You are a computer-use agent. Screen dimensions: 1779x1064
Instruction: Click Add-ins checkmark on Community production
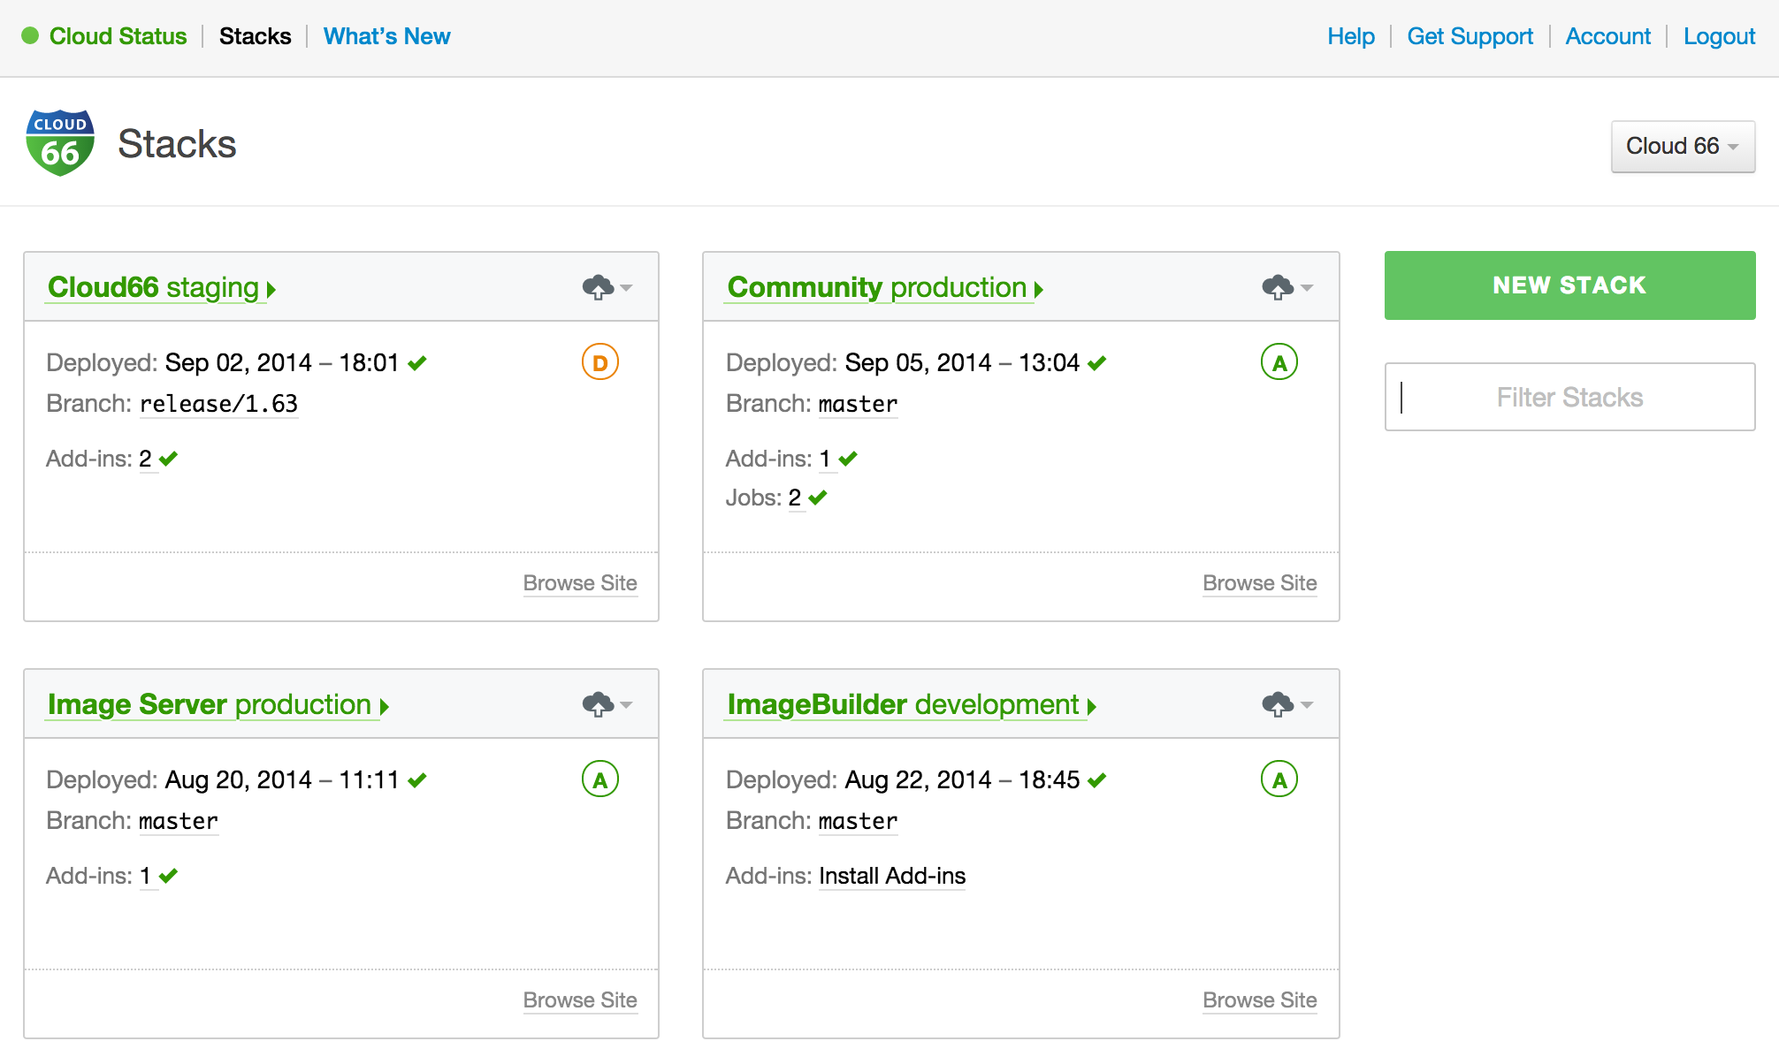tap(848, 458)
